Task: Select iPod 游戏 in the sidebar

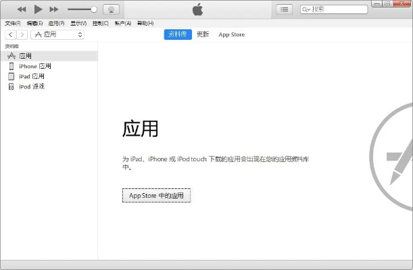Action: (49, 86)
